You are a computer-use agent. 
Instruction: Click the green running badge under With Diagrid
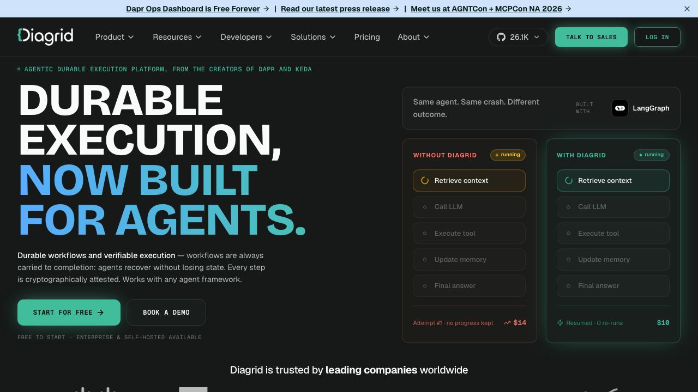[652, 155]
